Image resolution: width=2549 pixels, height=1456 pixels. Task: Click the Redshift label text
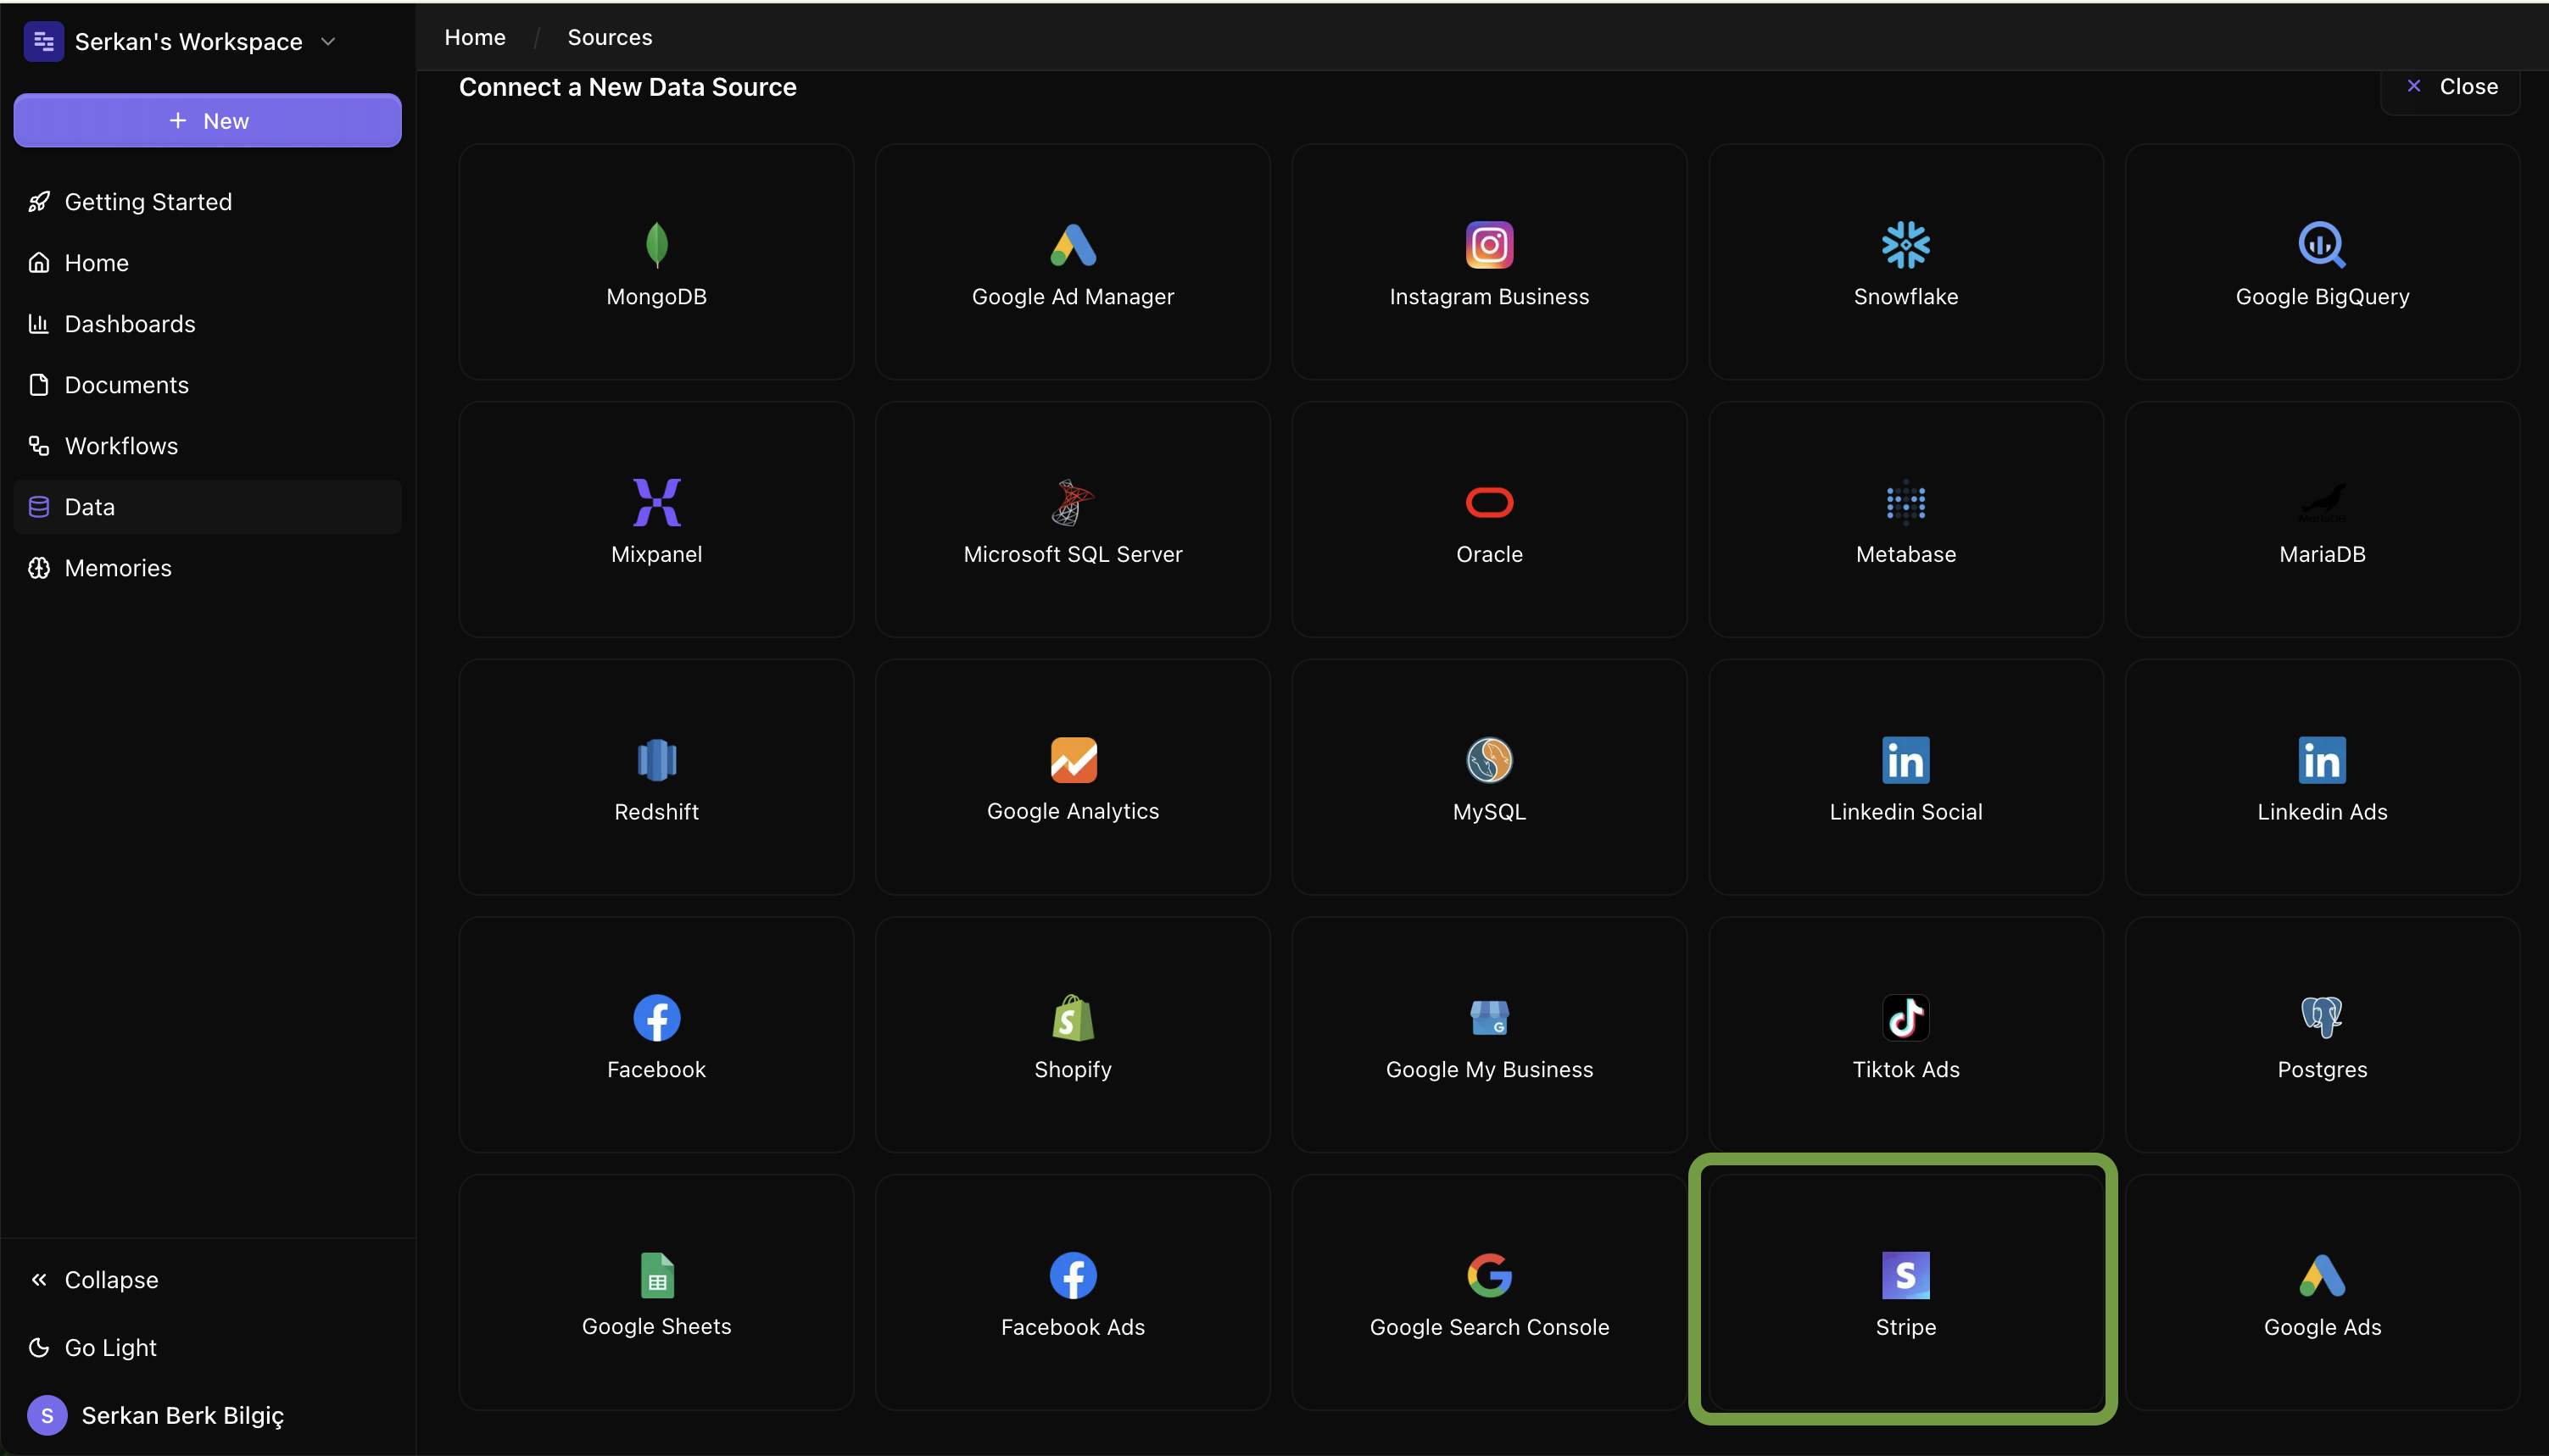click(x=656, y=811)
